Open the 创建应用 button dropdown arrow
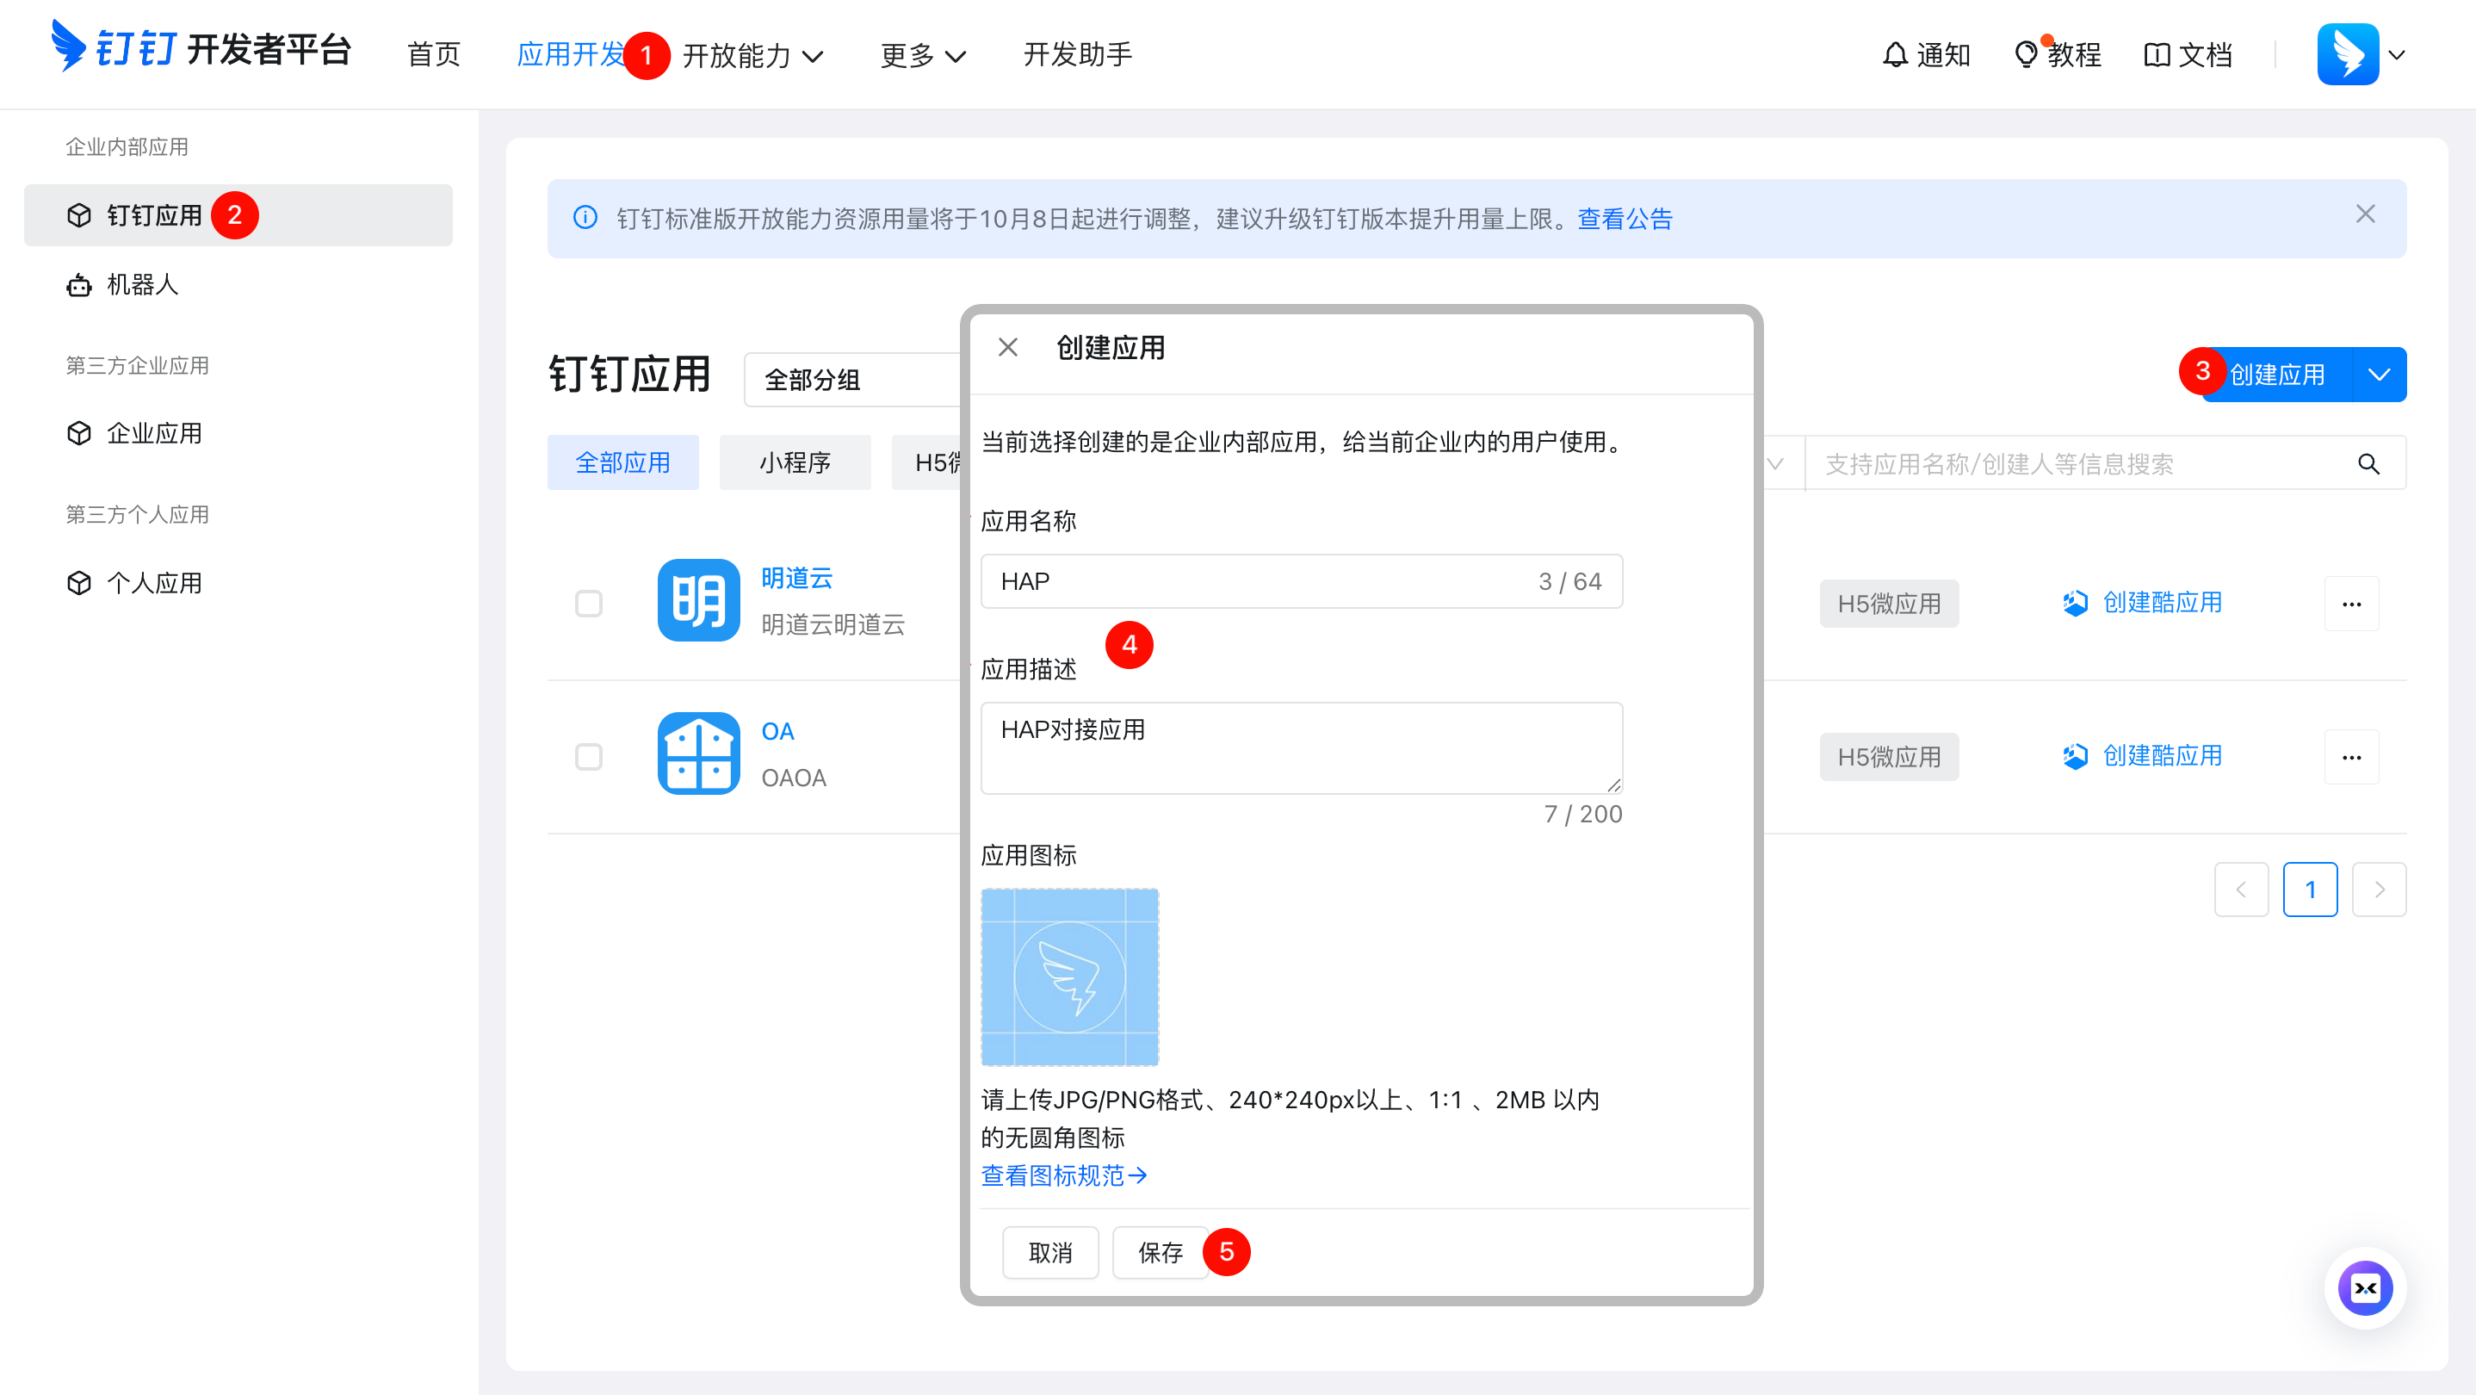 (x=2378, y=375)
